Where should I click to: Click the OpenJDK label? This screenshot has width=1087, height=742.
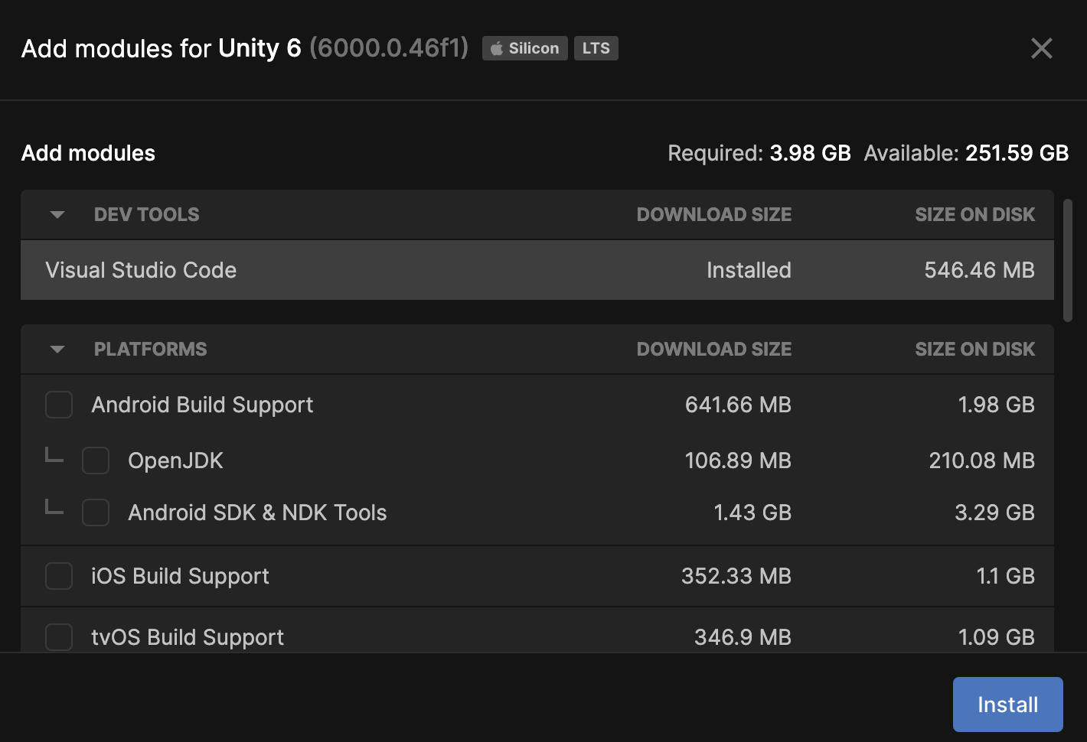pyautogui.click(x=175, y=460)
